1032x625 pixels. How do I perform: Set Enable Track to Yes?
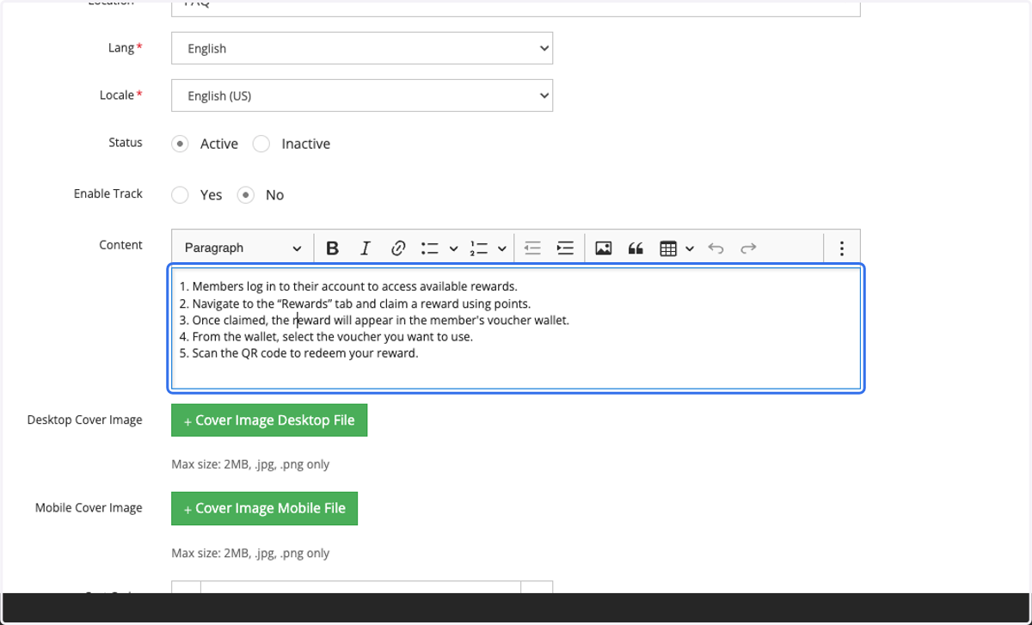(x=180, y=195)
